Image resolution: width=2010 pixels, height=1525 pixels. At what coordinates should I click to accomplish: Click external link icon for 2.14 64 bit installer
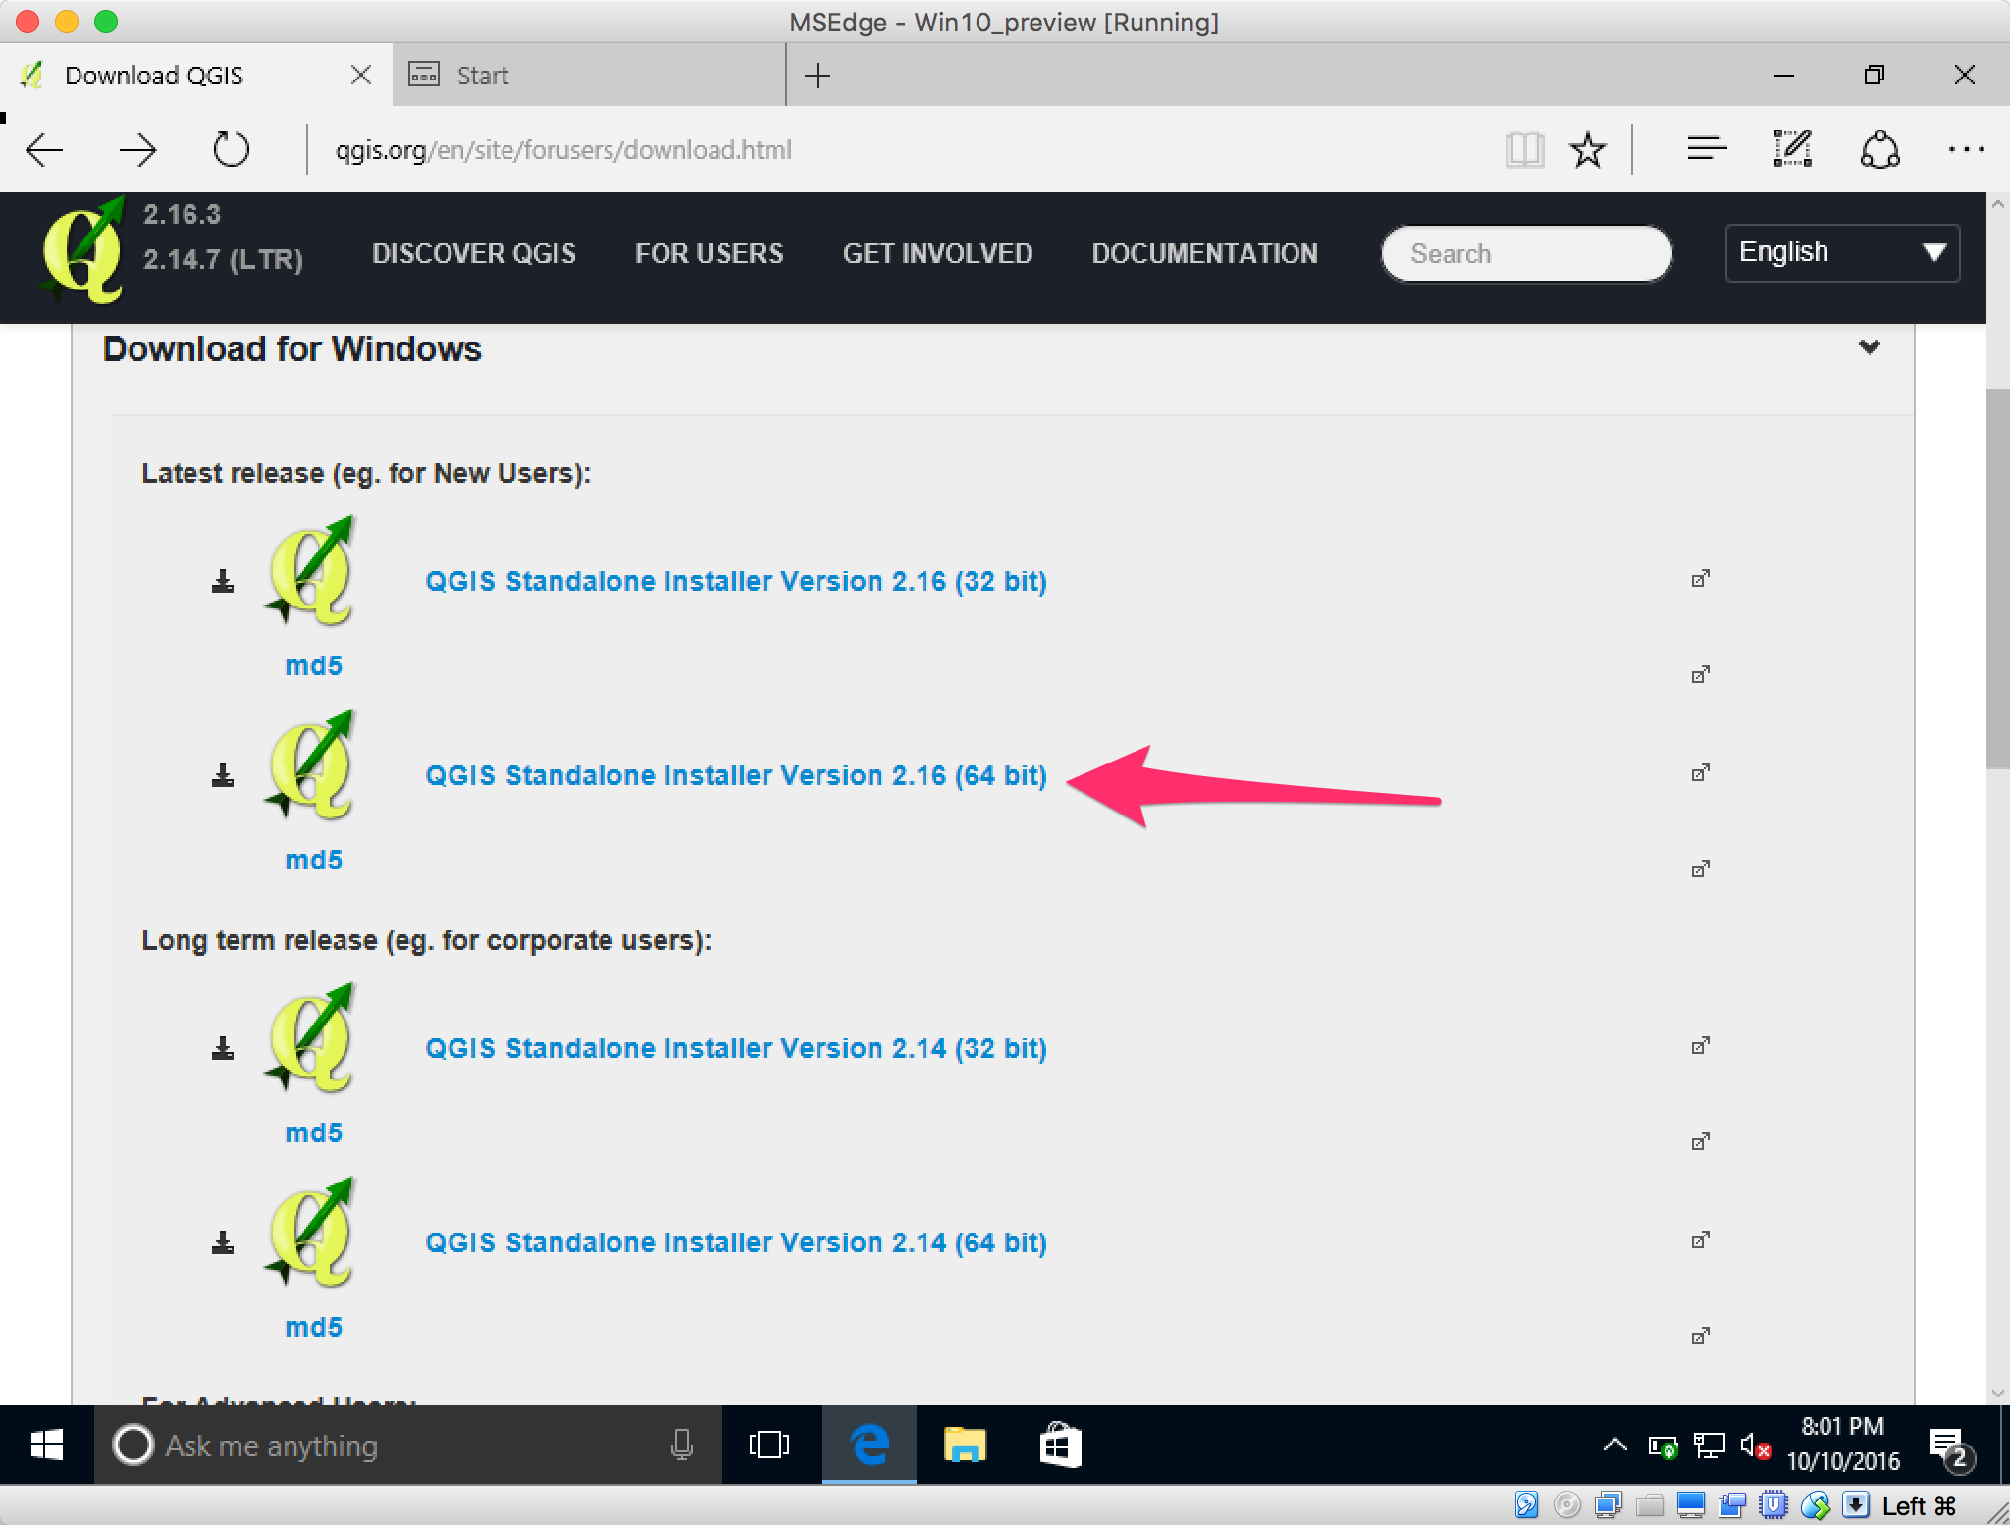click(x=1701, y=1239)
